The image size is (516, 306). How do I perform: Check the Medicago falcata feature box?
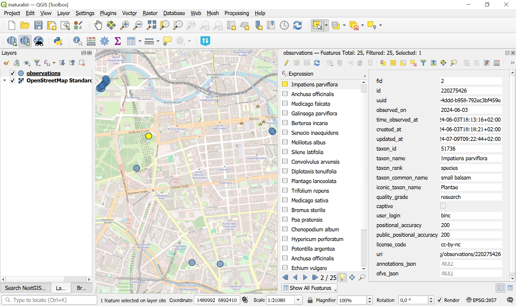[285, 104]
